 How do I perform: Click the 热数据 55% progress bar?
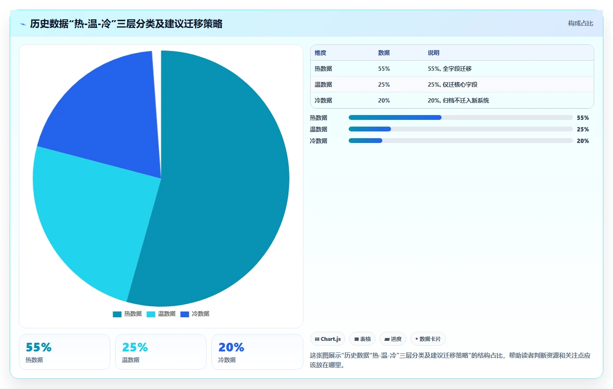[460, 117]
